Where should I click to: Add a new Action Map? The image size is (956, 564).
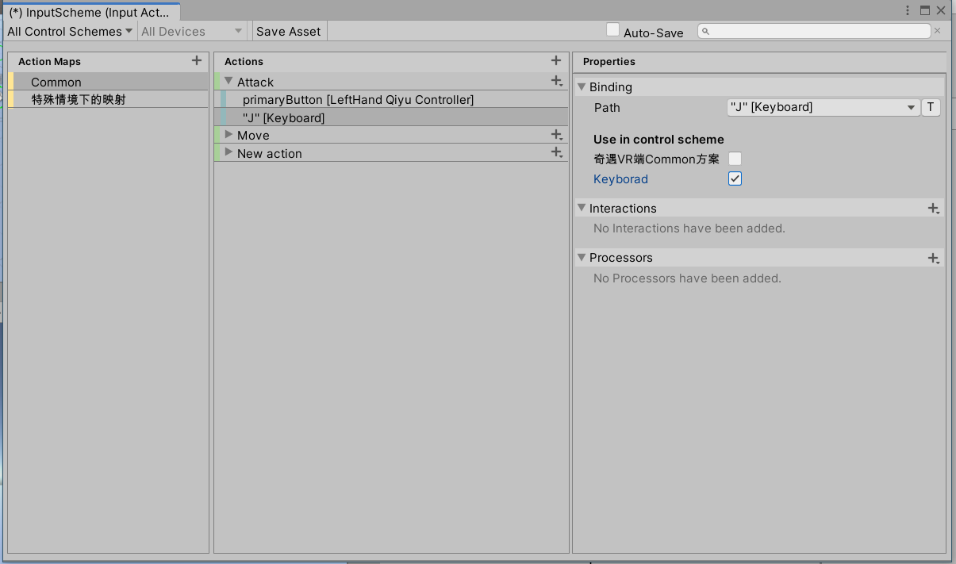(196, 60)
